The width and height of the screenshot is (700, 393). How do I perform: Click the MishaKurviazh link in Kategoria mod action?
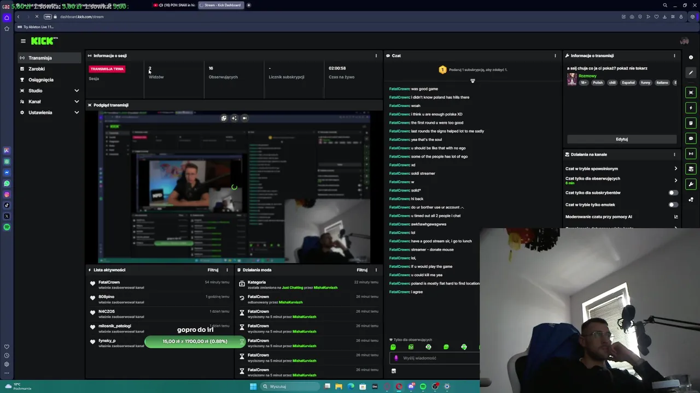(325, 288)
